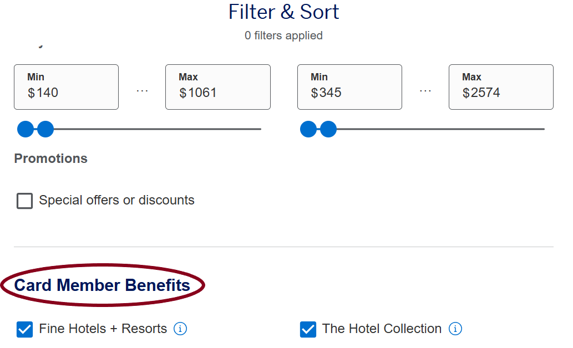
Task: Click the minimum handle on the right price slider
Action: point(308,129)
